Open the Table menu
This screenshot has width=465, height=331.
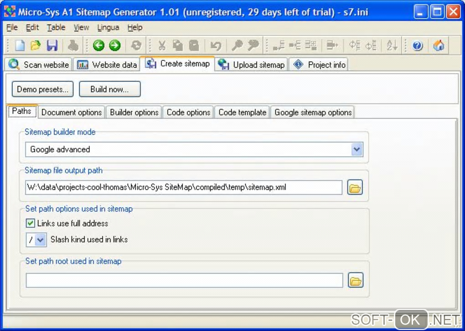[56, 28]
